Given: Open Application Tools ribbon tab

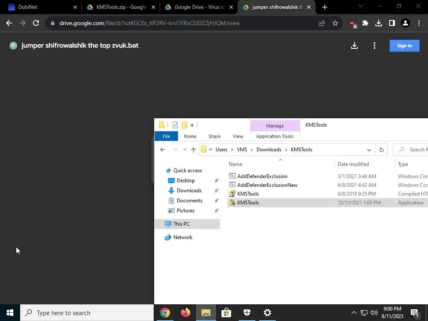Looking at the screenshot, I should tap(275, 136).
